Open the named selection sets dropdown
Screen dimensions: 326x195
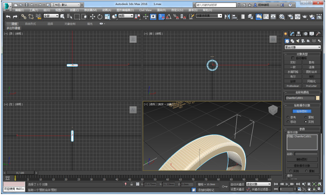tap(209, 16)
